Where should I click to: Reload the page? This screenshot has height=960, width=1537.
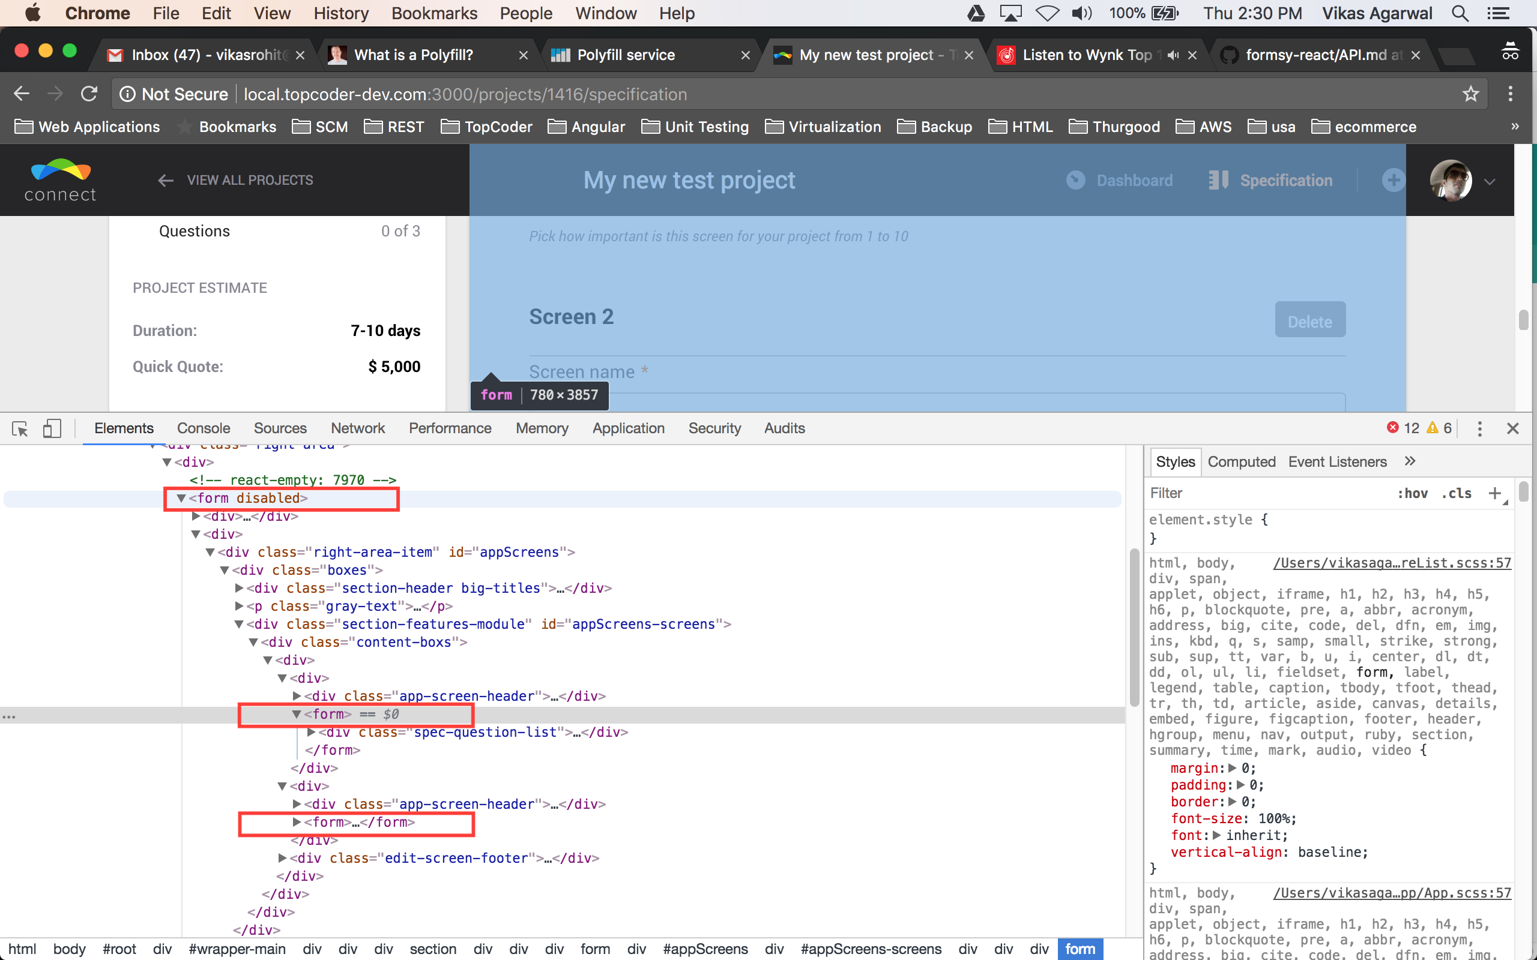point(89,94)
